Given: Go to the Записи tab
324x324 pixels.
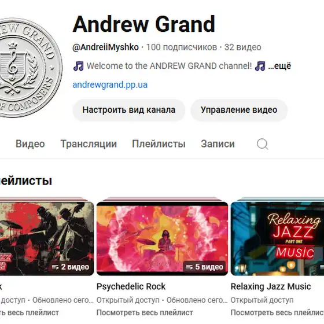Looking at the screenshot, I should point(218,144).
